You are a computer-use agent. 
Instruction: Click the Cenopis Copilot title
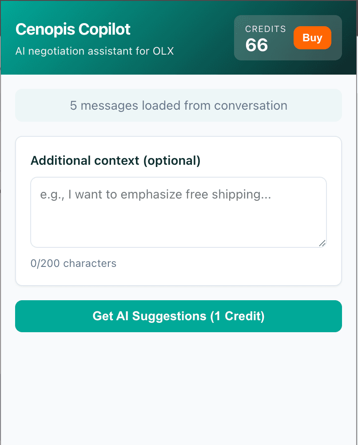tap(73, 29)
